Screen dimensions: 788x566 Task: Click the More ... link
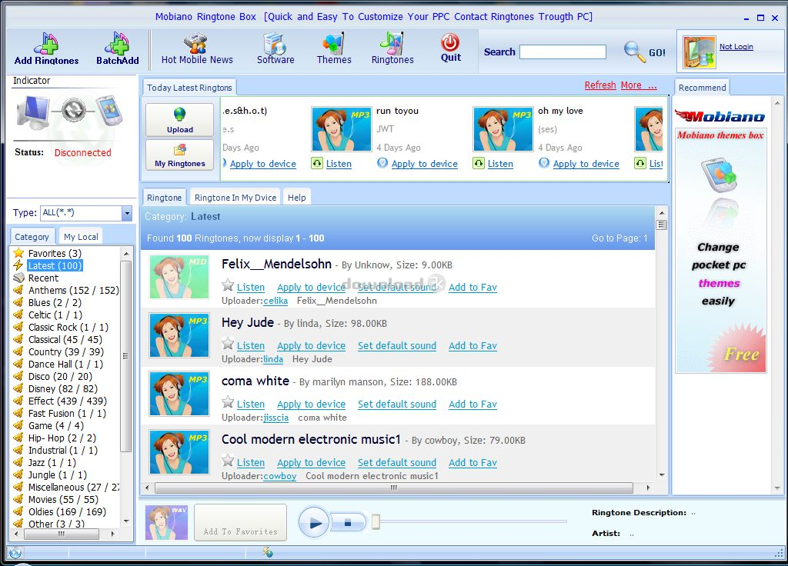[639, 85]
